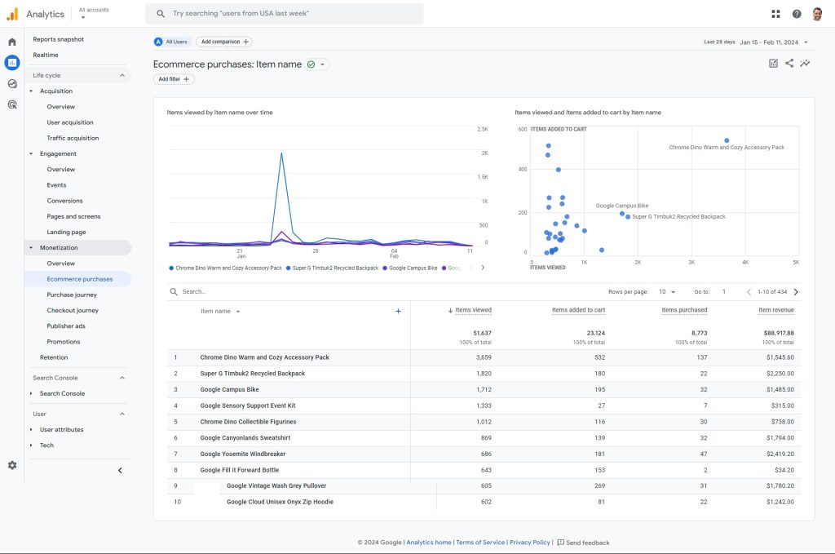Click the top analytics search field
Screen dimensions: 835x554
pos(285,13)
